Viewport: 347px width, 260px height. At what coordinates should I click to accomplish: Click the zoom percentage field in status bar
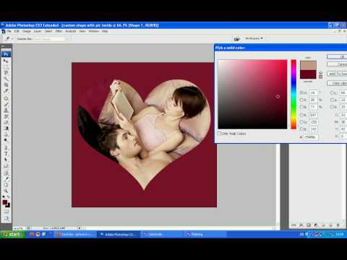click(19, 228)
